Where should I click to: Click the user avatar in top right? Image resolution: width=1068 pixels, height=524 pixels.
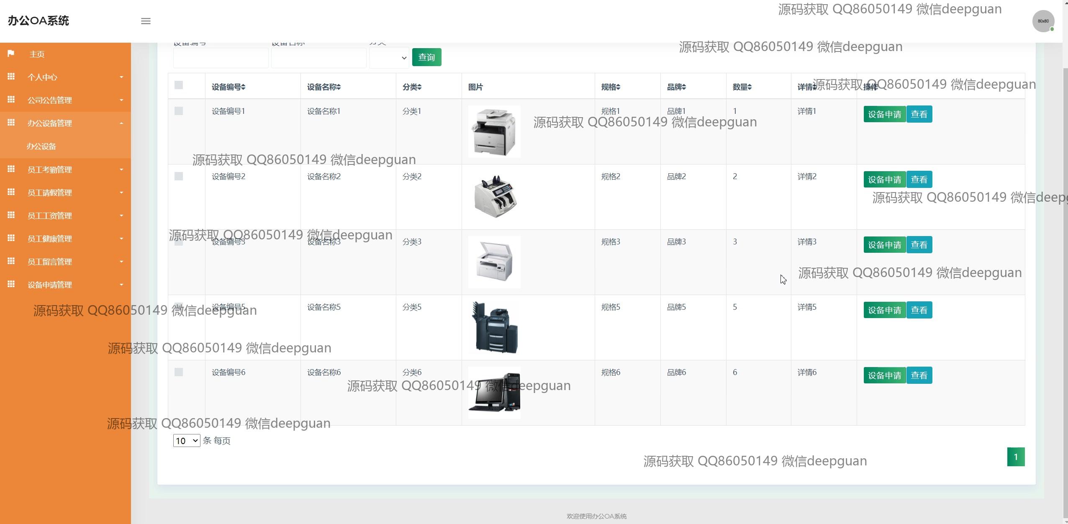(1043, 21)
